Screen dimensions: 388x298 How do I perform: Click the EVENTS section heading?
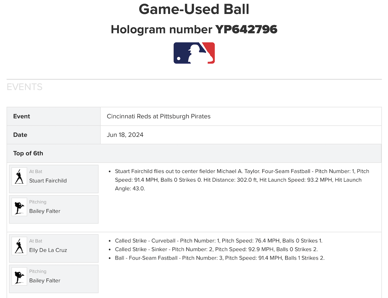coord(24,87)
